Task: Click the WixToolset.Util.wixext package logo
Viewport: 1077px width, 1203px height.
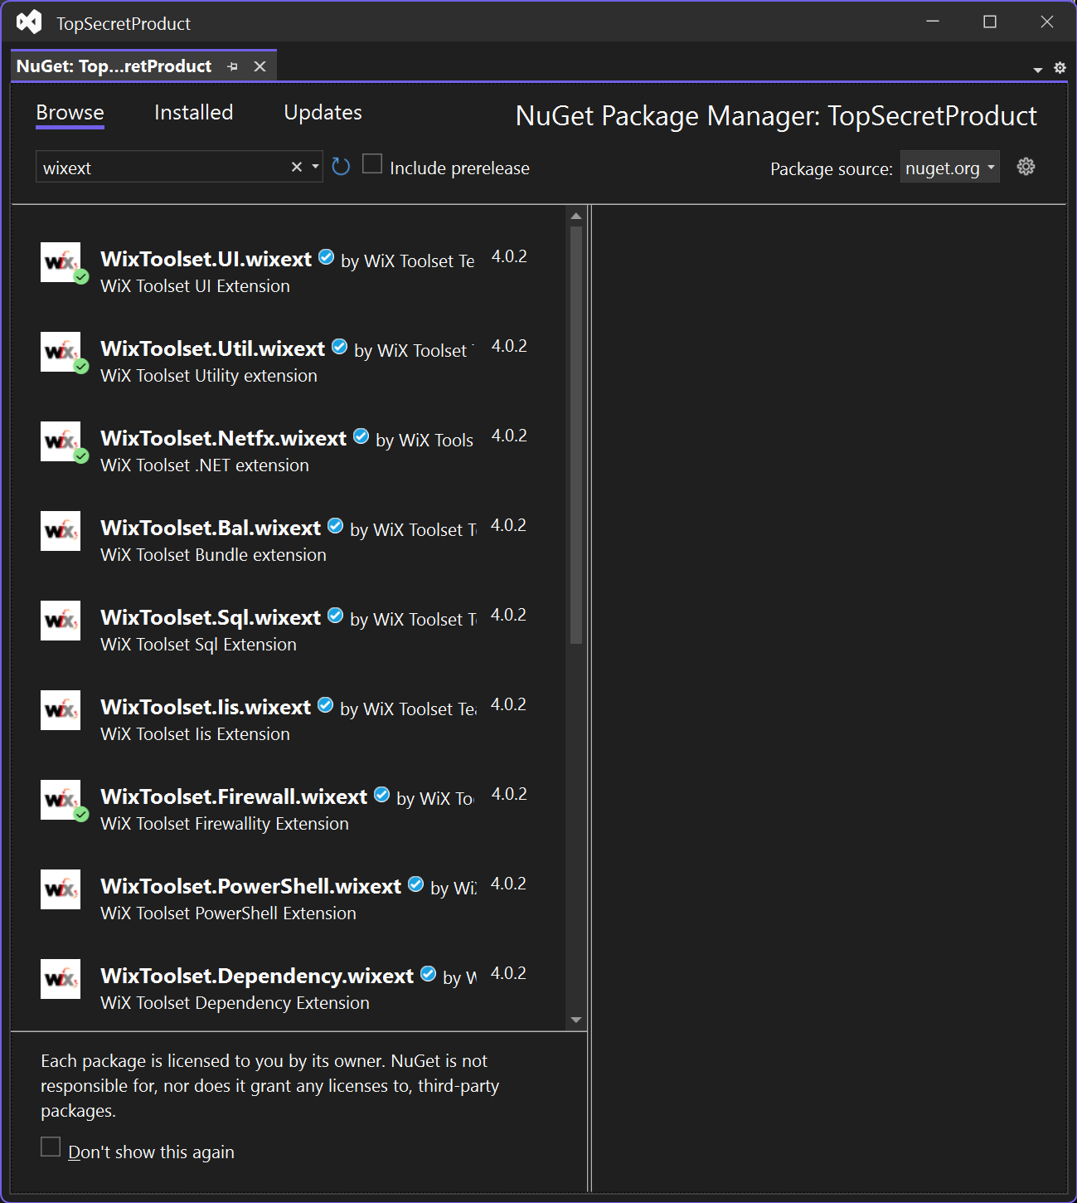Action: pyautogui.click(x=60, y=351)
